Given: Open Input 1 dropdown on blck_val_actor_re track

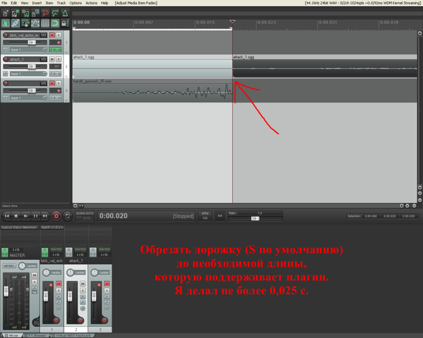Looking at the screenshot, I should coord(26,50).
